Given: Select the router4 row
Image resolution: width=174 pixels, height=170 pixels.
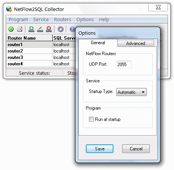Looking at the screenshot, I should point(41,64).
